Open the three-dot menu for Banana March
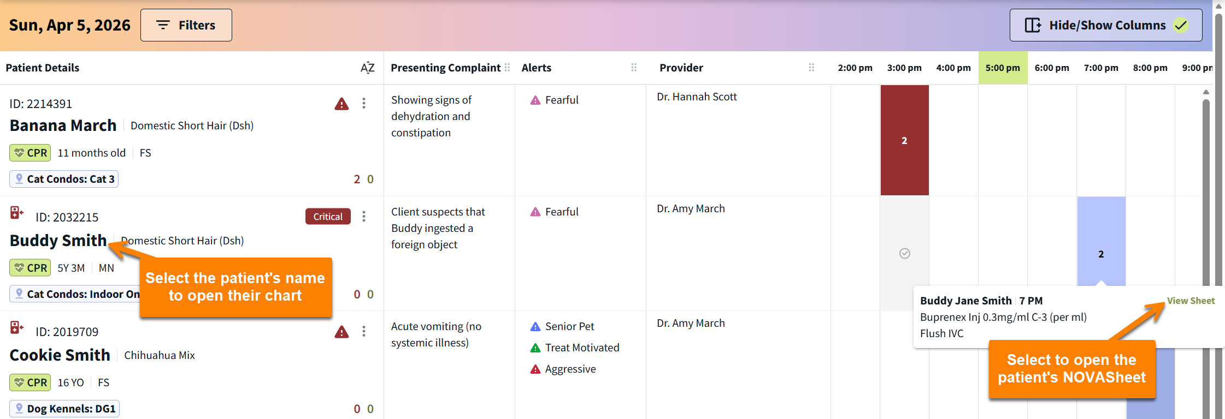Screen dimensions: 1225x419 click(364, 104)
